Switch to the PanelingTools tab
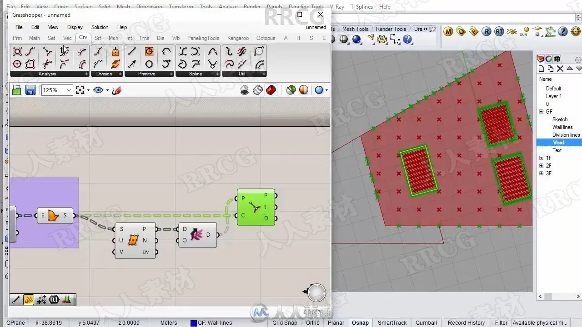Image resolution: width=582 pixels, height=327 pixels. tap(203, 38)
